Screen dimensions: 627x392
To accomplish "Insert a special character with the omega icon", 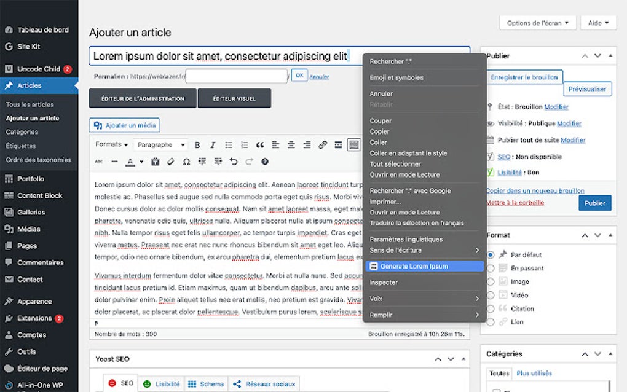I will click(186, 162).
